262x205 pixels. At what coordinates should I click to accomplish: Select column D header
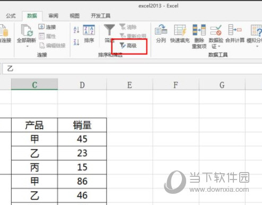pyautogui.click(x=82, y=84)
